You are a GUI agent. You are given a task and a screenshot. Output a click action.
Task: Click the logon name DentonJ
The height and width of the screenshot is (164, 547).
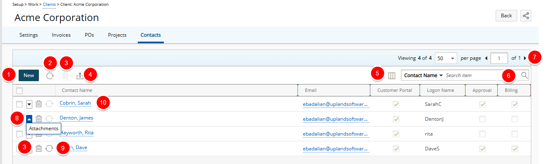tap(434, 119)
